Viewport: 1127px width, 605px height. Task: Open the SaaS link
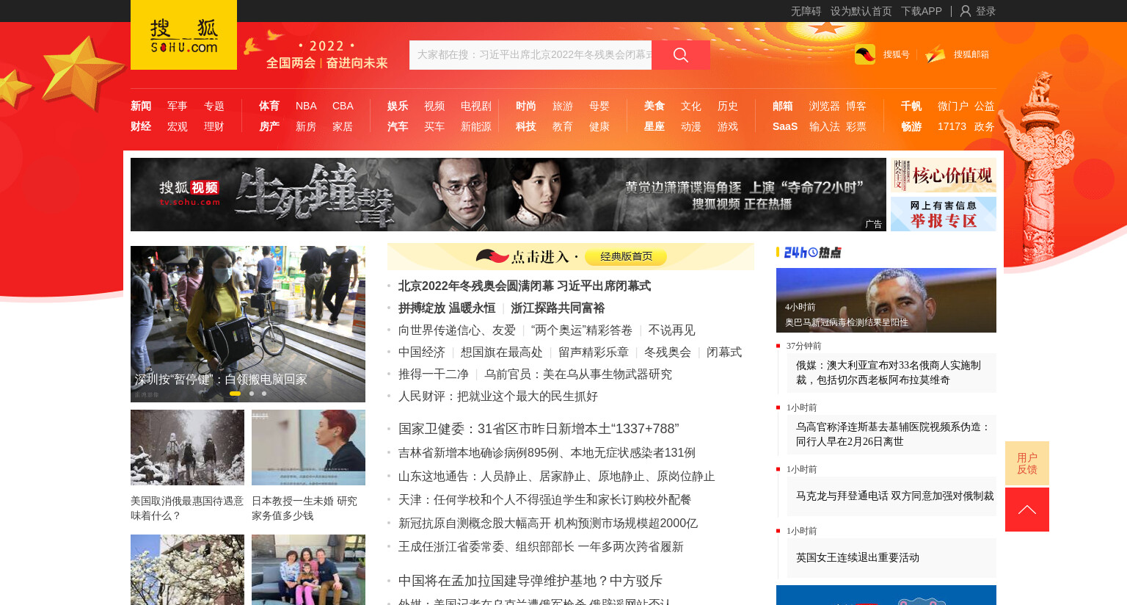click(785, 126)
